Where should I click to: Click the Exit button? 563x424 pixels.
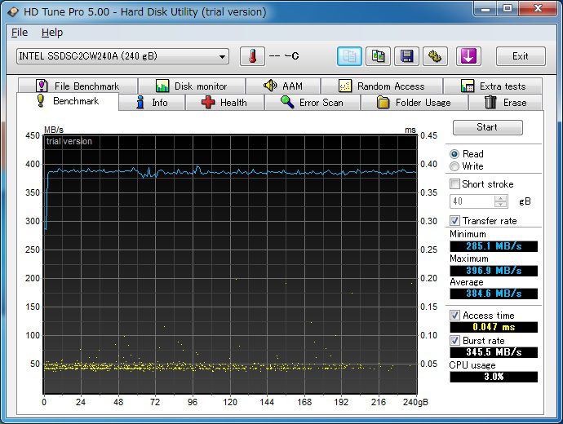click(x=520, y=56)
